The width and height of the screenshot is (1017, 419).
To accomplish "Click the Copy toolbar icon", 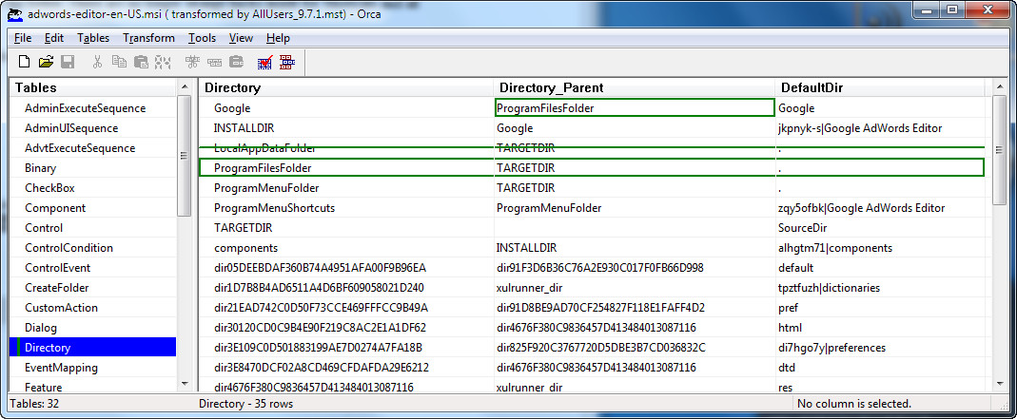I will [119, 62].
